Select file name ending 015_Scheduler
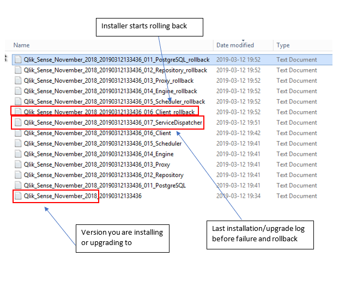Image resolution: width=351 pixels, height=287 pixels. click(x=102, y=144)
